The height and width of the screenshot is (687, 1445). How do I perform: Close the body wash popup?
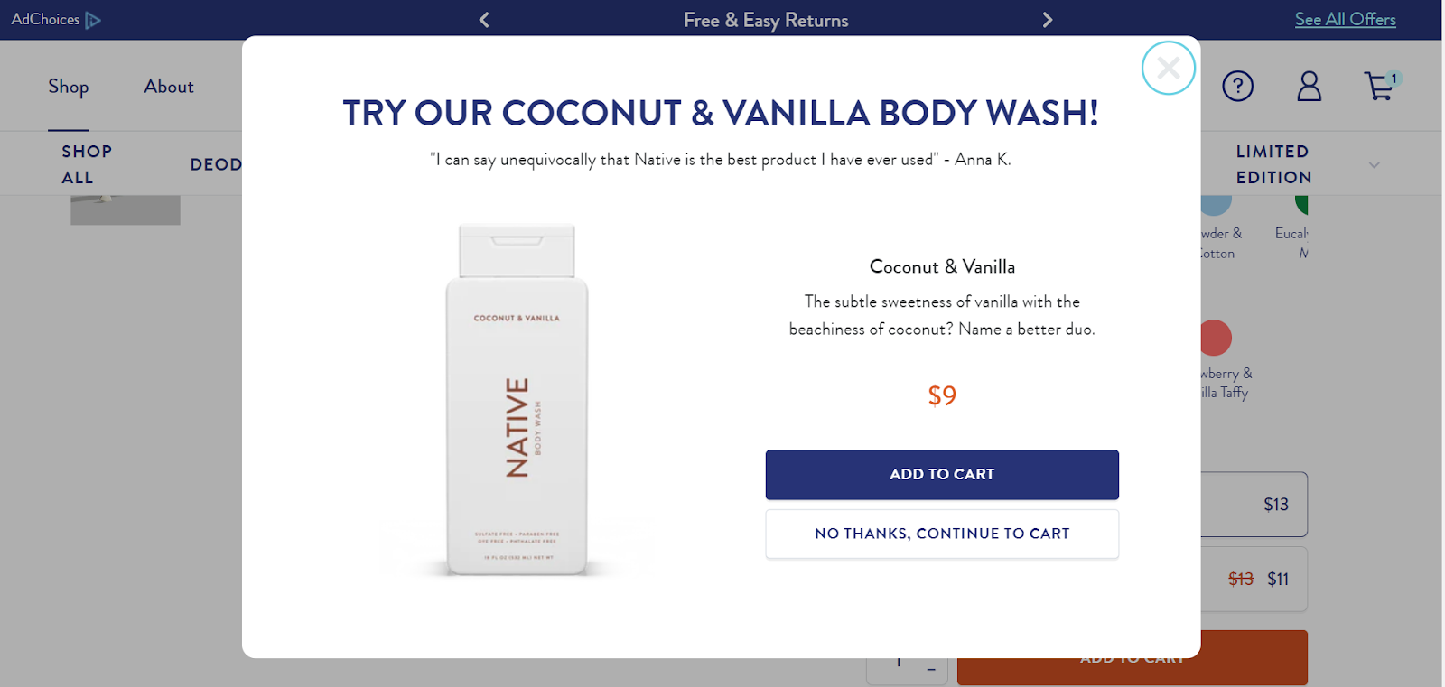(1169, 68)
